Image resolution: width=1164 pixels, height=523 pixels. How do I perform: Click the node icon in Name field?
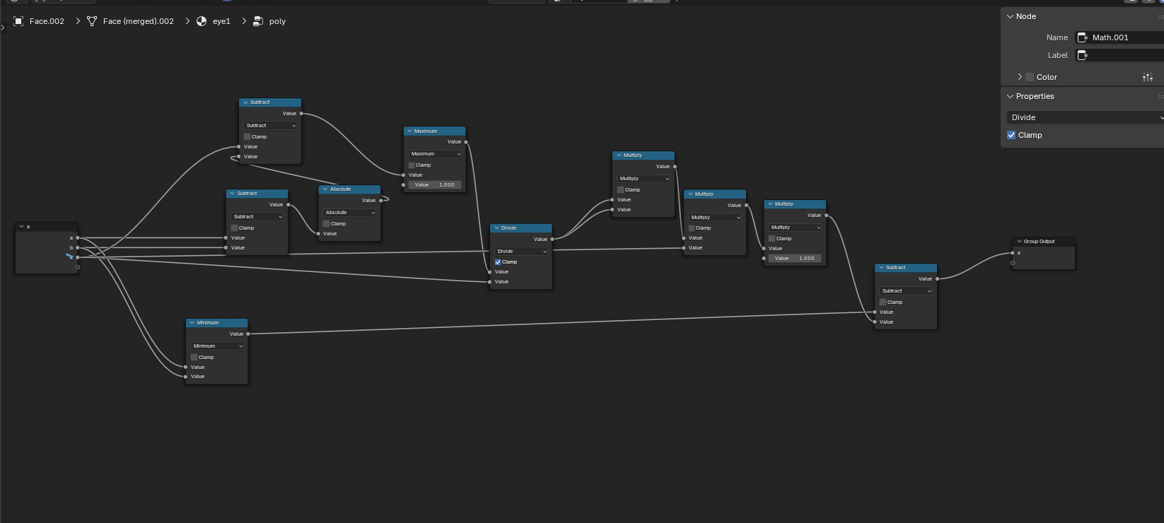1082,37
